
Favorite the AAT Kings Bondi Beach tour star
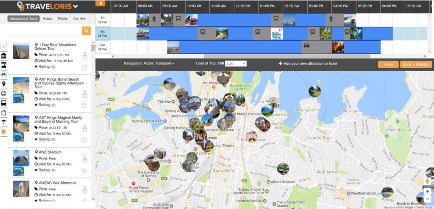(x=84, y=105)
